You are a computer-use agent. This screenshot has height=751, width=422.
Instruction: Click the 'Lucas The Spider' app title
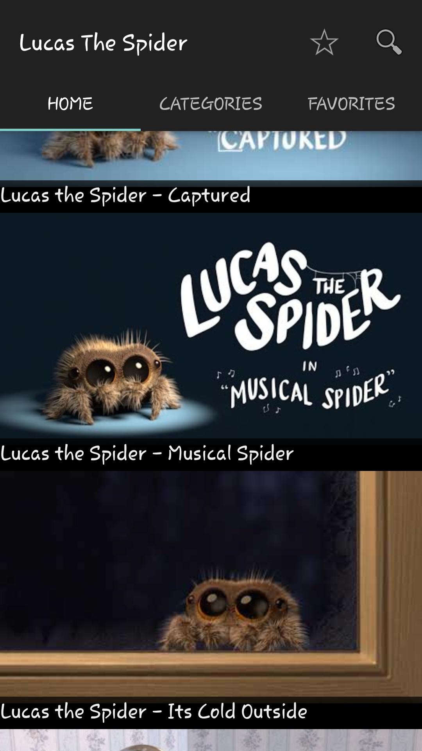coord(103,43)
